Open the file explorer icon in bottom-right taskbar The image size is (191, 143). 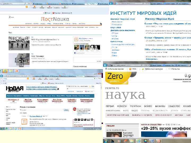pyautogui.click(x=132, y=141)
